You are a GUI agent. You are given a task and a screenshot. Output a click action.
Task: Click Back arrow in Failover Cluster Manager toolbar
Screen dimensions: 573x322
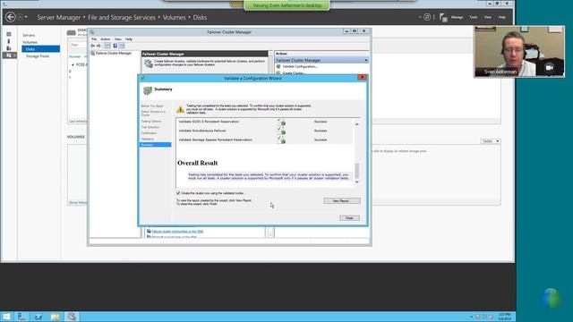93,46
